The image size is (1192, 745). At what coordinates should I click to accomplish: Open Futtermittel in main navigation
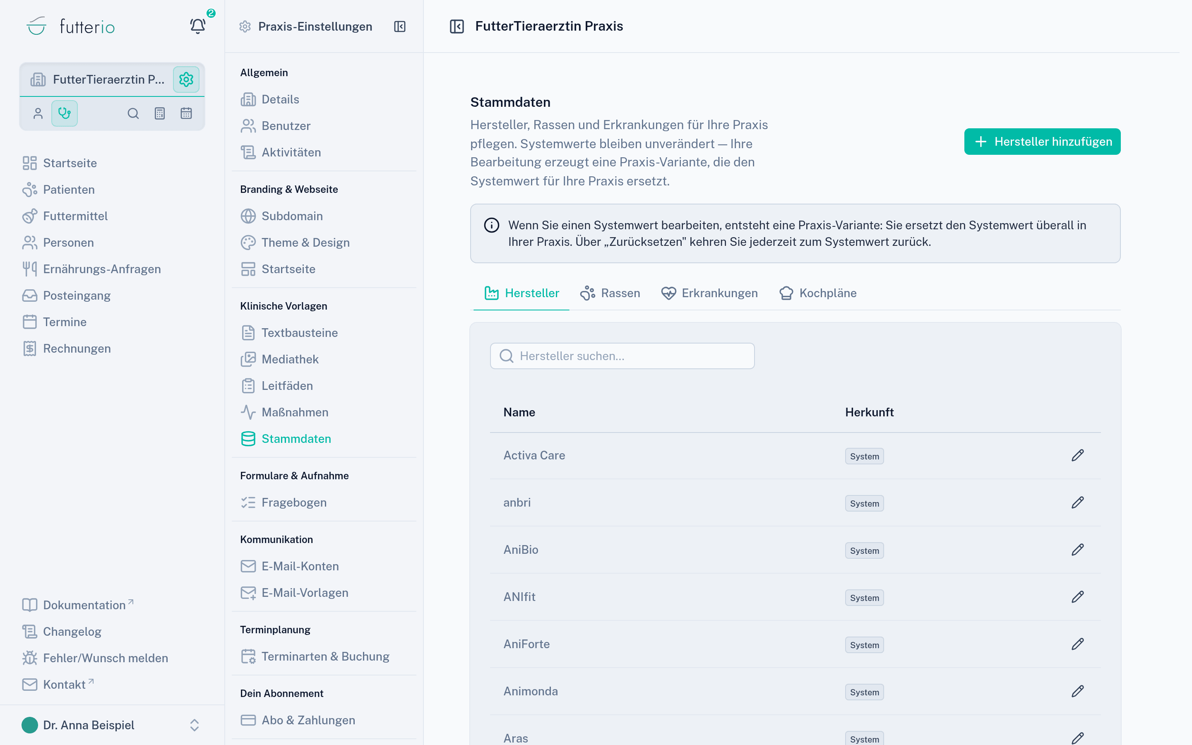click(65, 216)
